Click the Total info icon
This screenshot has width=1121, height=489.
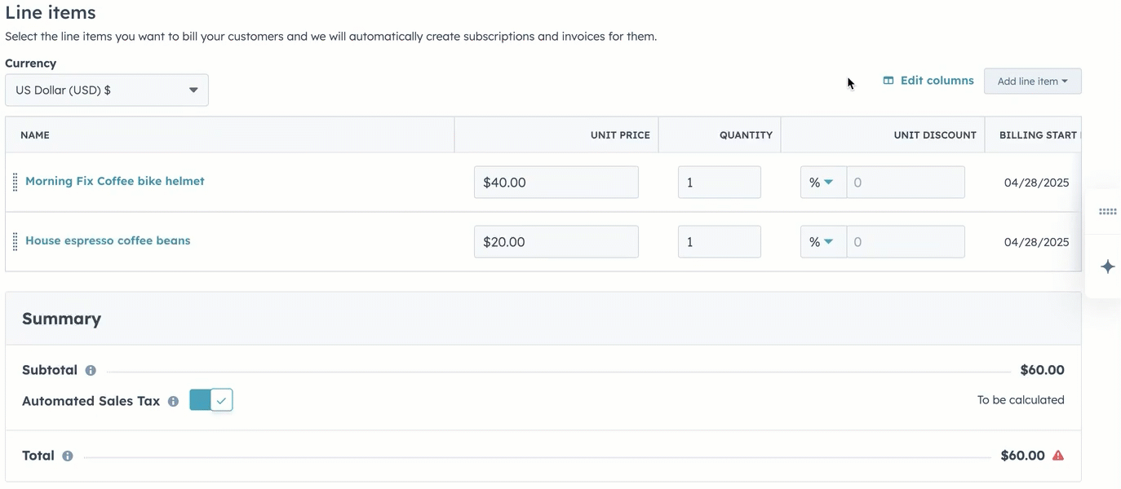pyautogui.click(x=68, y=456)
